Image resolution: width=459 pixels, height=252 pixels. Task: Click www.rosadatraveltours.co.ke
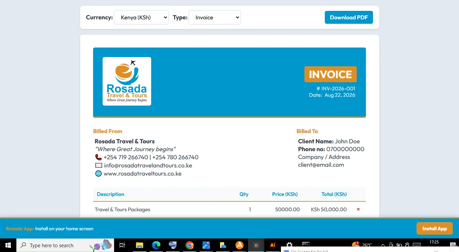point(142,174)
